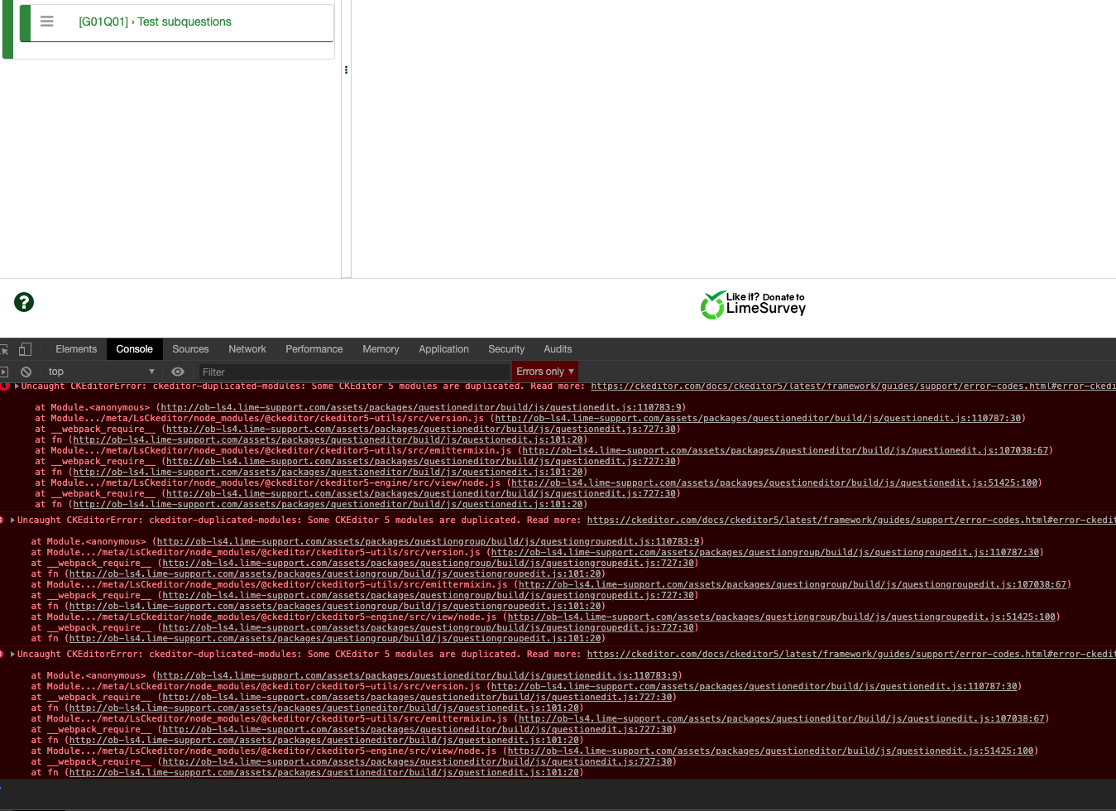Click the three-dot sidebar resize handle
This screenshot has width=1116, height=811.
tap(346, 70)
